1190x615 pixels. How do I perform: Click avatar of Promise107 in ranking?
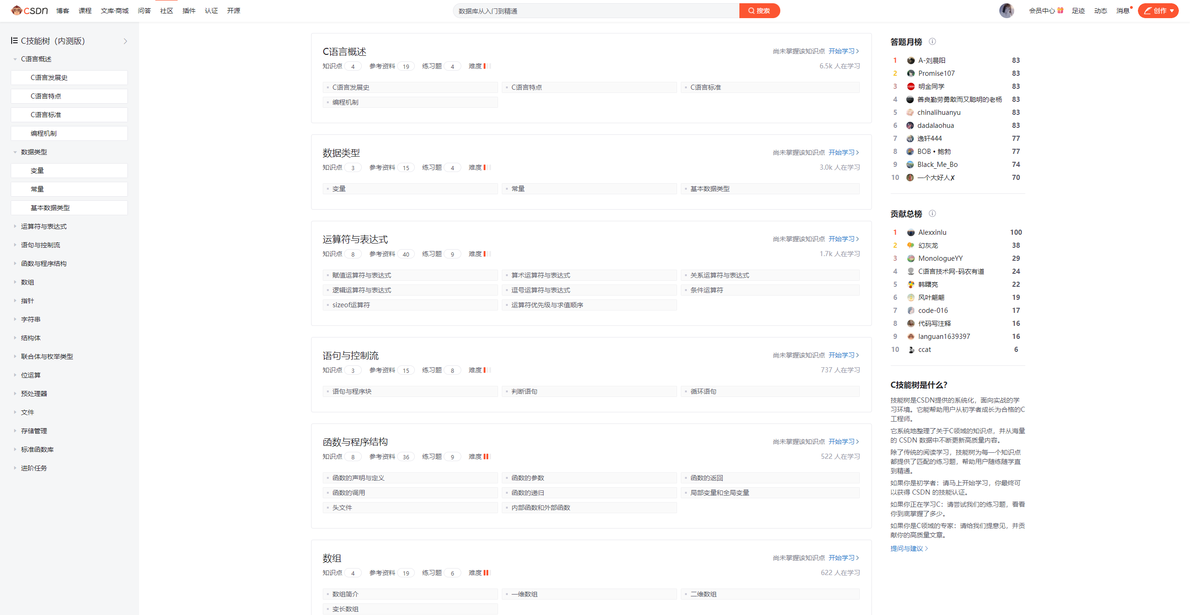[x=911, y=73]
